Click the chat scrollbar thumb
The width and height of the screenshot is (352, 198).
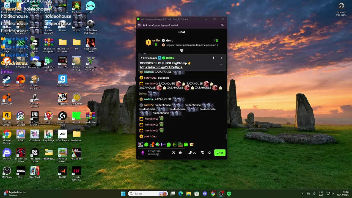coord(226,137)
